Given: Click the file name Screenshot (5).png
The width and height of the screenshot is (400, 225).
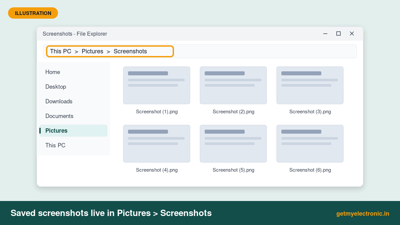Looking at the screenshot, I should pos(233,170).
